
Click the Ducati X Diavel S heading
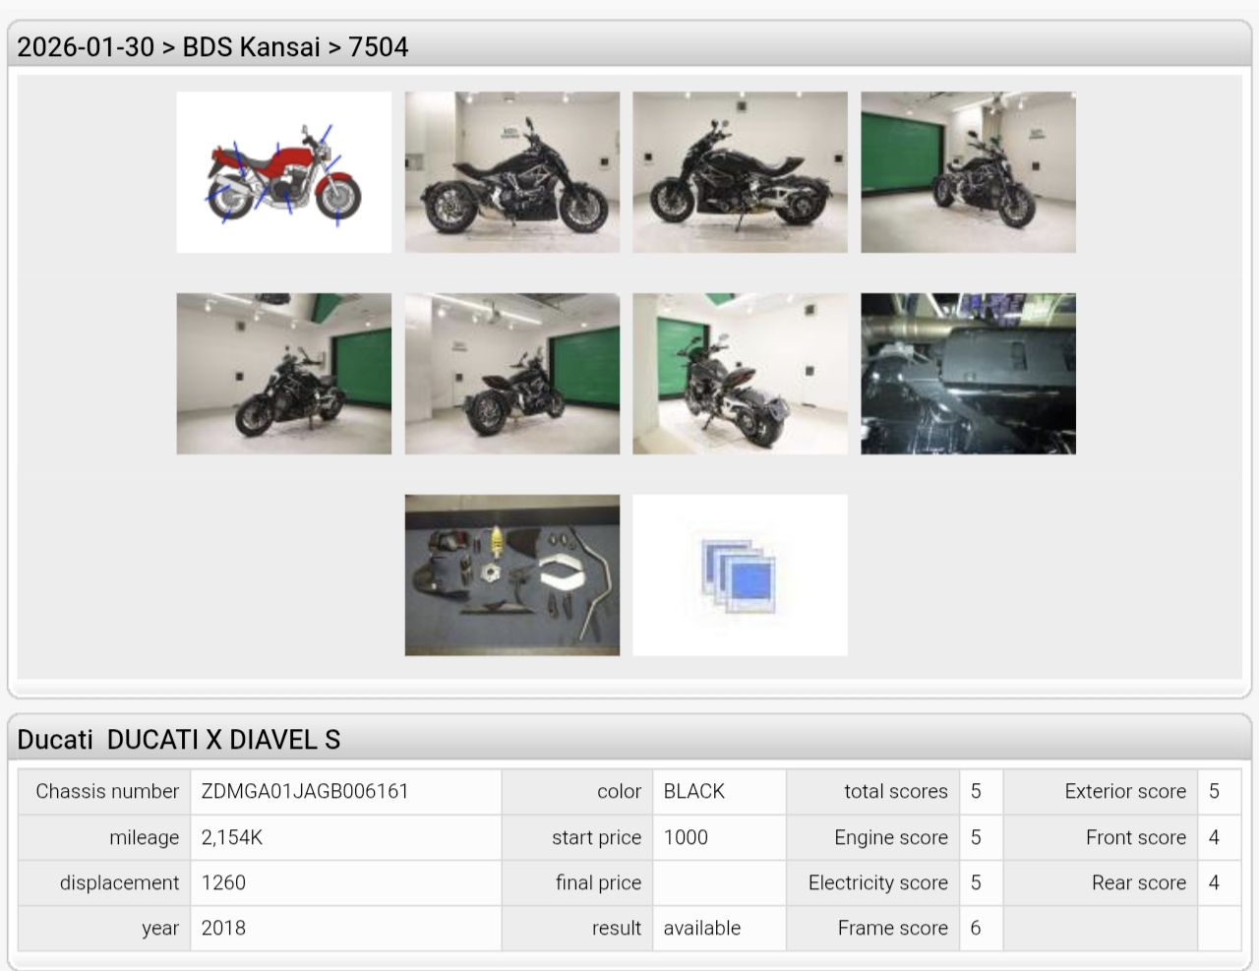pos(179,740)
